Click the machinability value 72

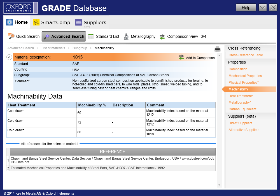[x=79, y=122]
